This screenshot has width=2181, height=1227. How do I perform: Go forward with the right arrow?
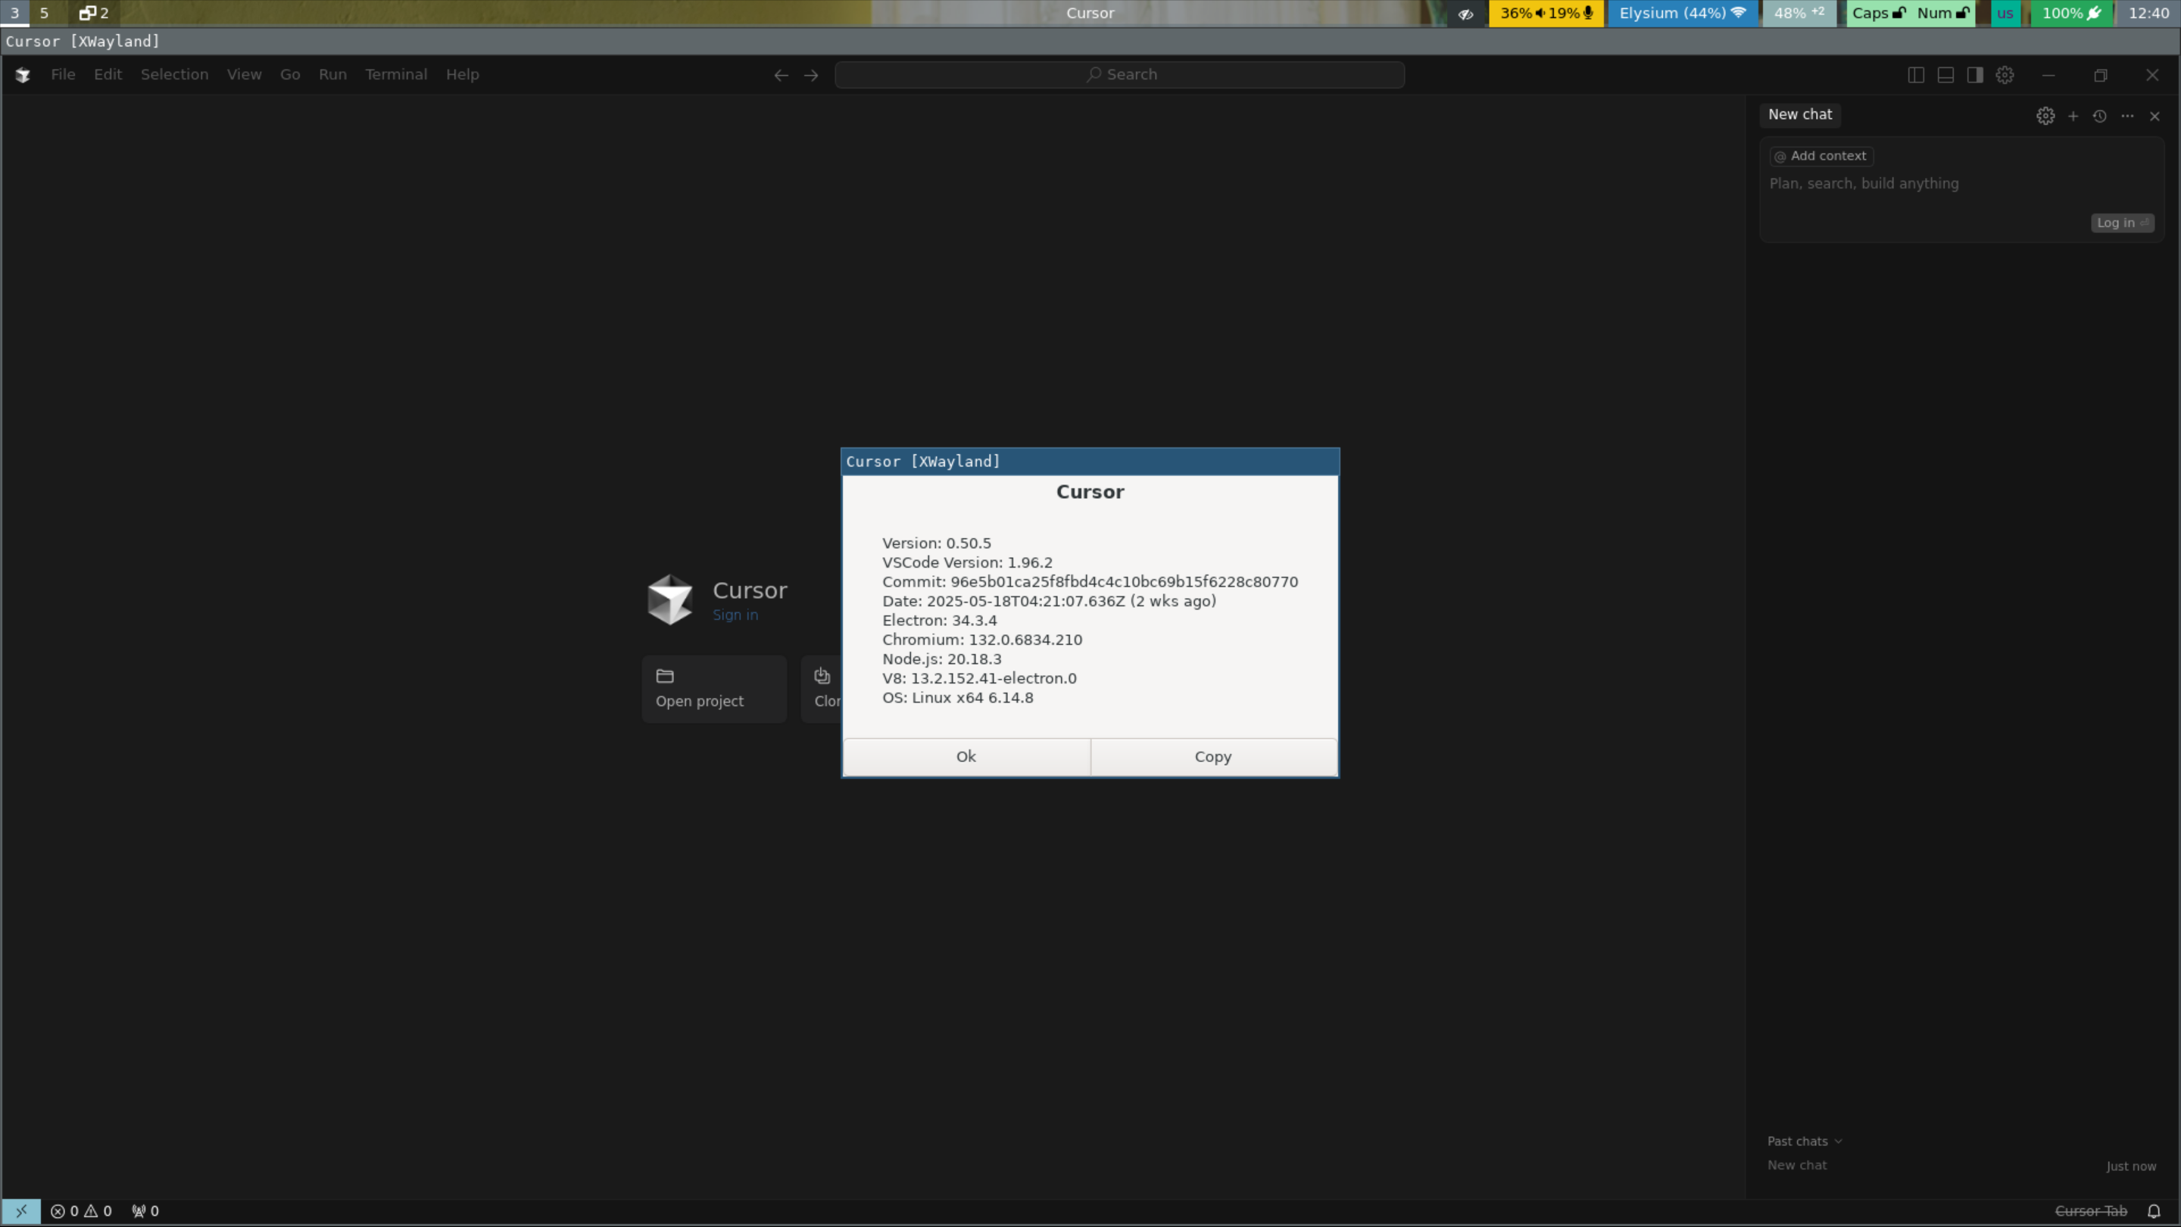[x=811, y=75]
